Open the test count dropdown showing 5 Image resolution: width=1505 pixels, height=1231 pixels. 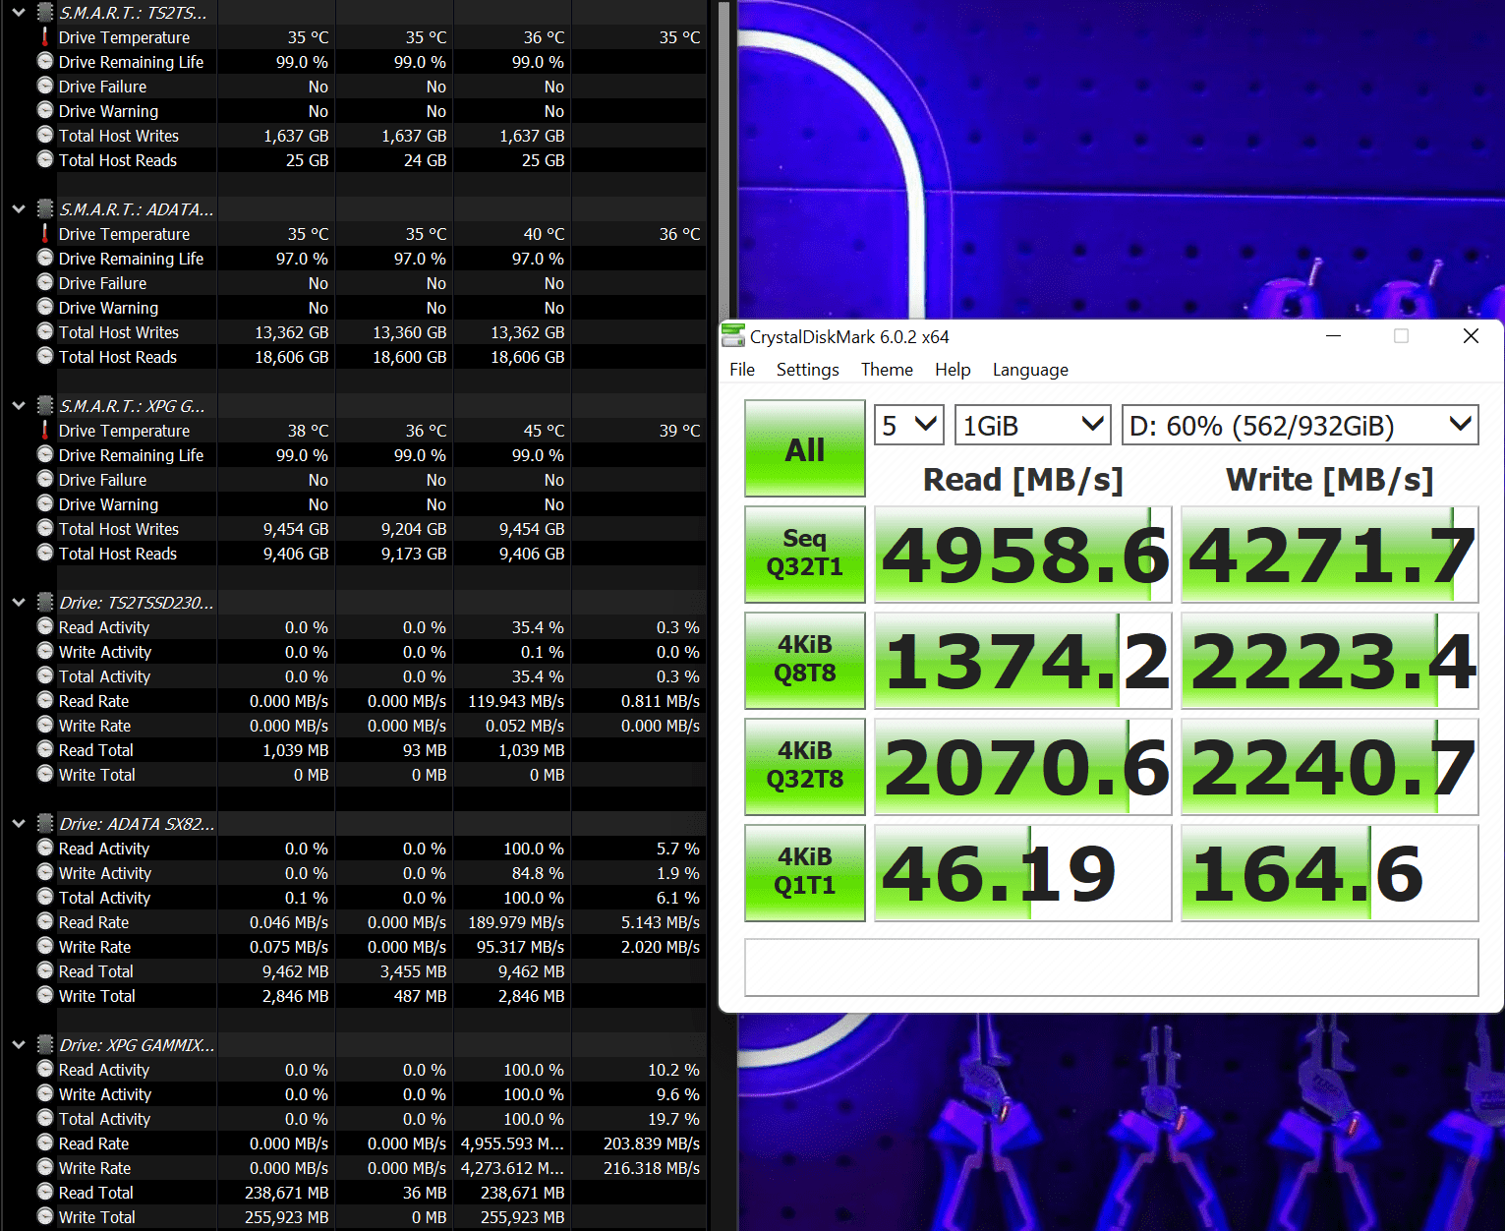click(909, 425)
